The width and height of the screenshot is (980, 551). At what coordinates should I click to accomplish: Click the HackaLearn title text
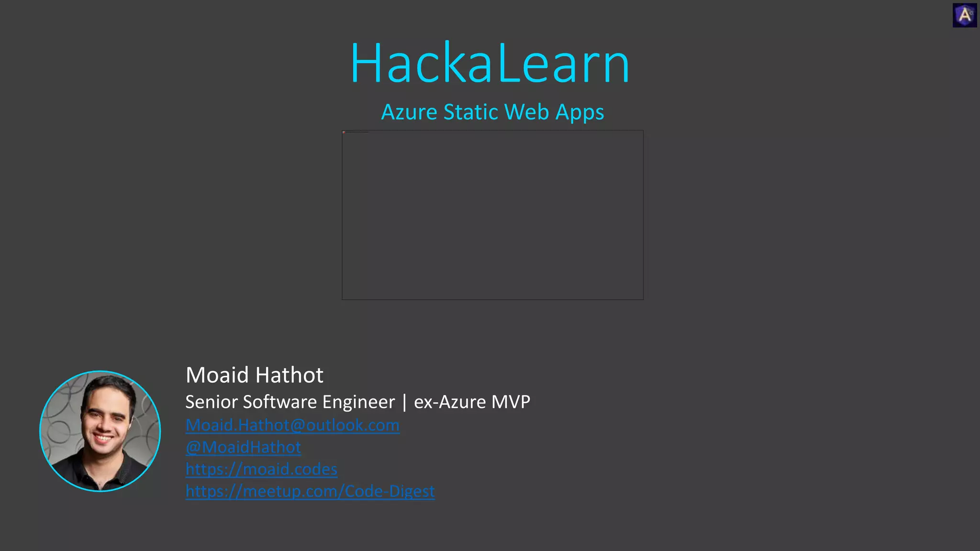pos(490,63)
